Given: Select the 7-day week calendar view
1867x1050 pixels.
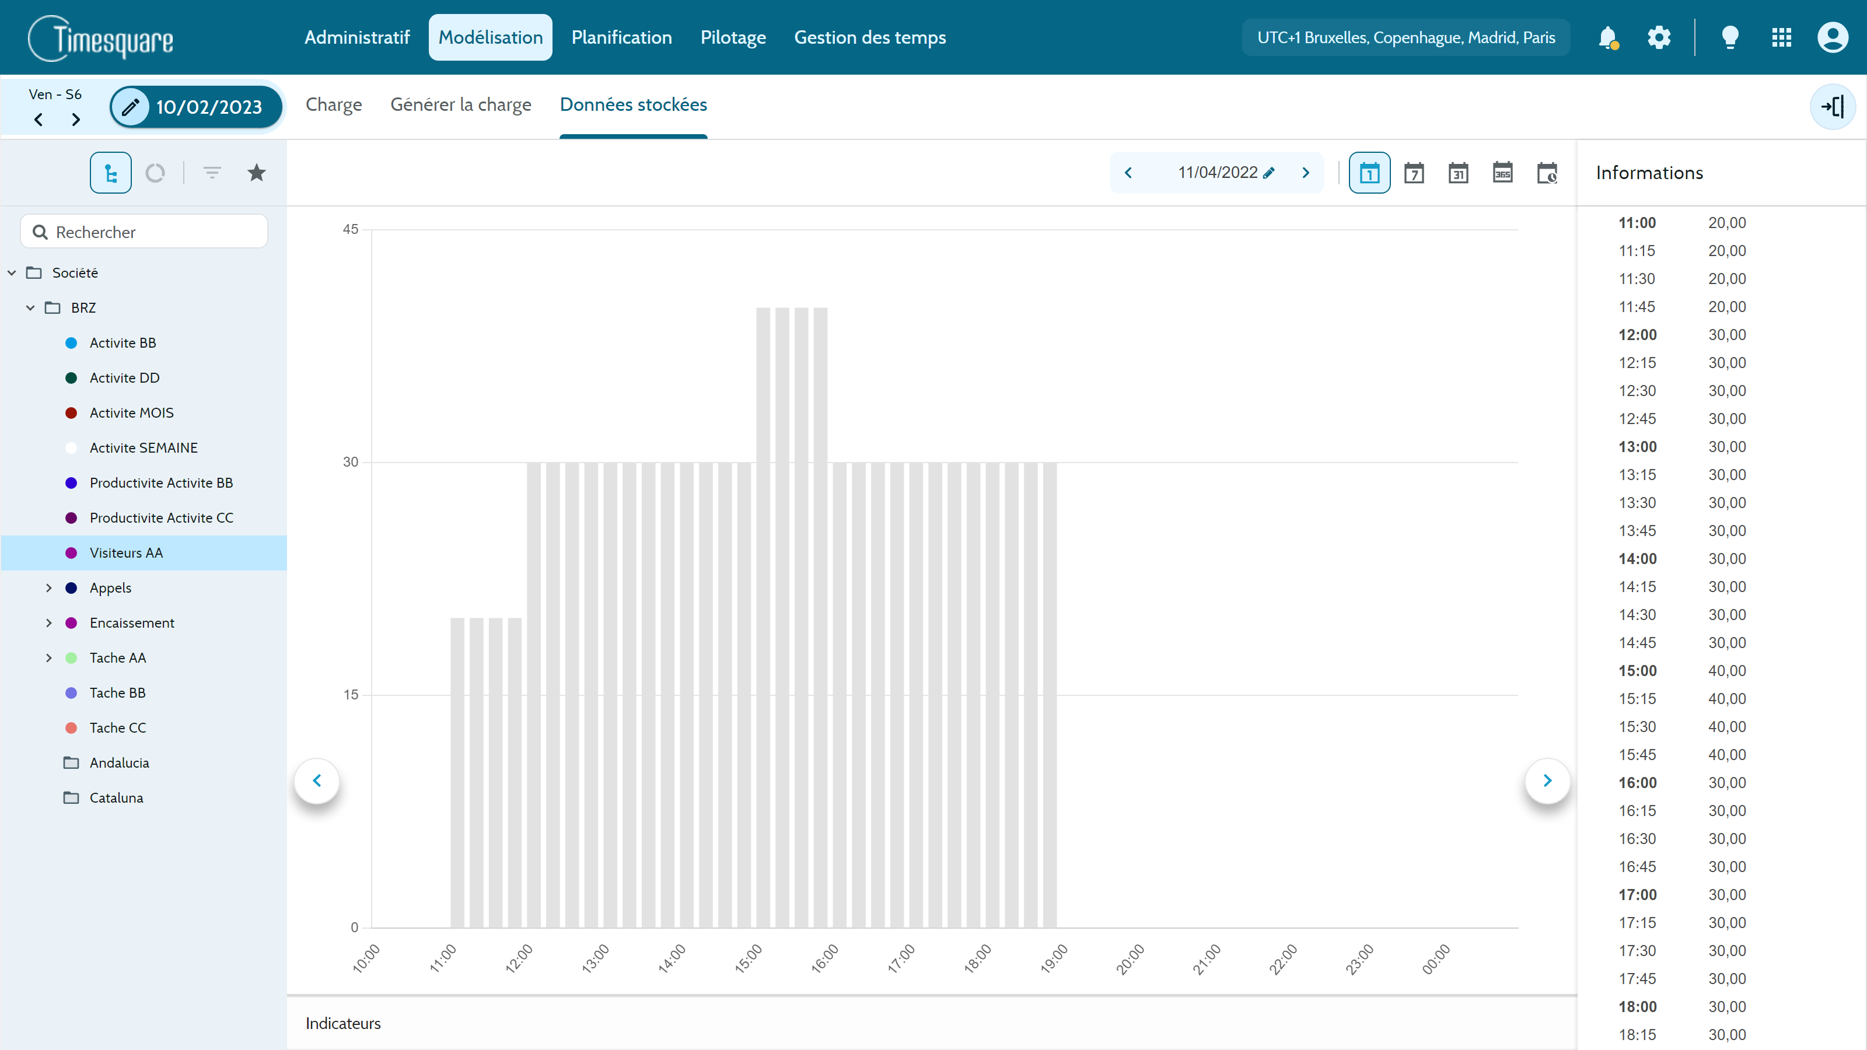Looking at the screenshot, I should click(x=1414, y=173).
